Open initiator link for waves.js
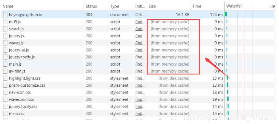Viewport: 279px width, 124px height. 141,43
